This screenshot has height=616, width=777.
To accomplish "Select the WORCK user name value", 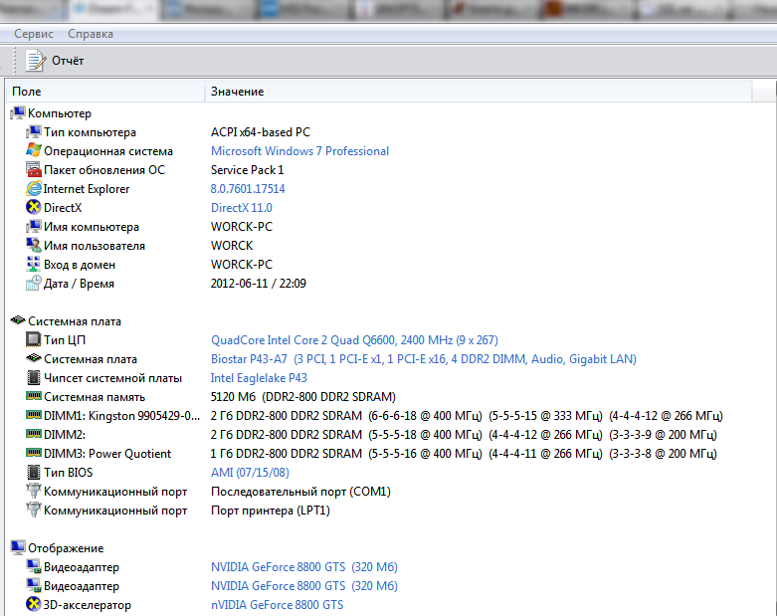I will point(232,246).
